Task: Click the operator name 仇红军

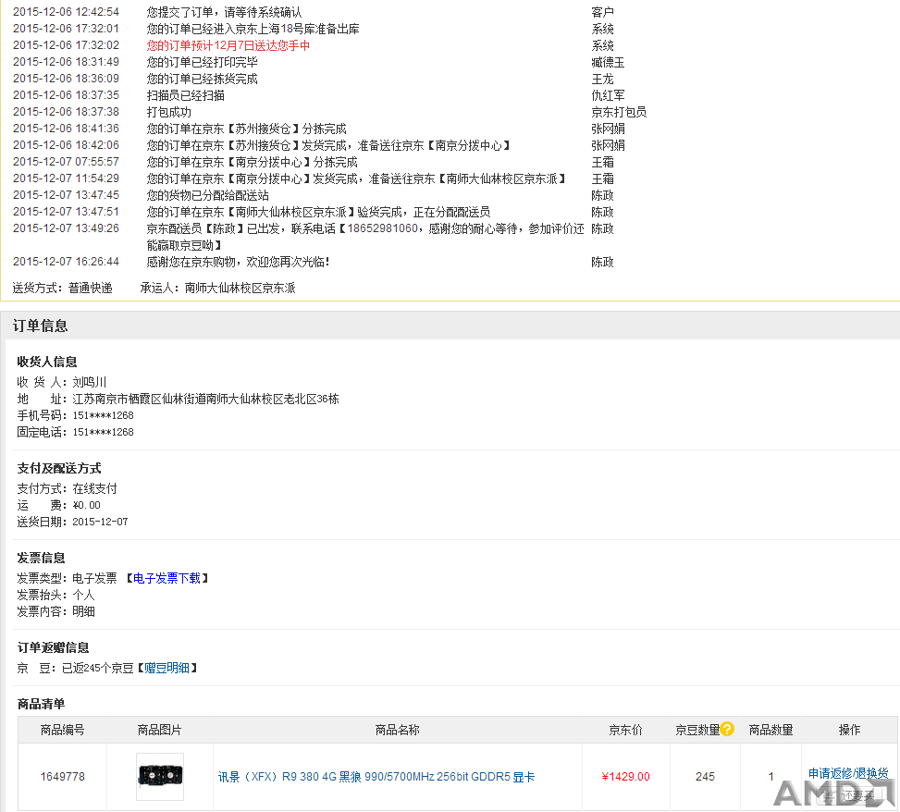Action: [608, 95]
